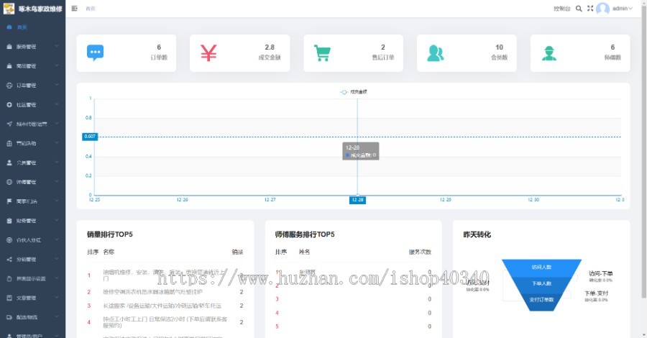This screenshot has height=338, width=647.
Task: Click the red yen 成交金额 icon
Action: (x=208, y=52)
